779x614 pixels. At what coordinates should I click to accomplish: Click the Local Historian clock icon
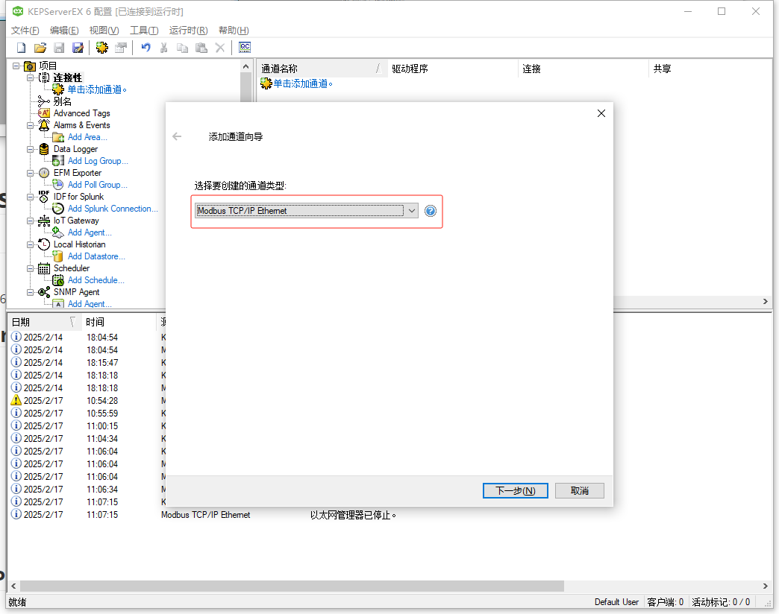point(44,244)
